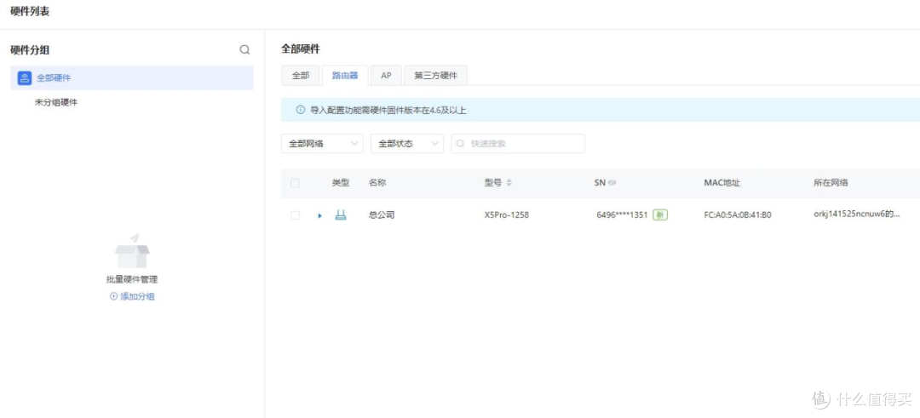Viewport: 920px width, 418px height.
Task: Open the 全部网络 dropdown
Action: pos(322,144)
